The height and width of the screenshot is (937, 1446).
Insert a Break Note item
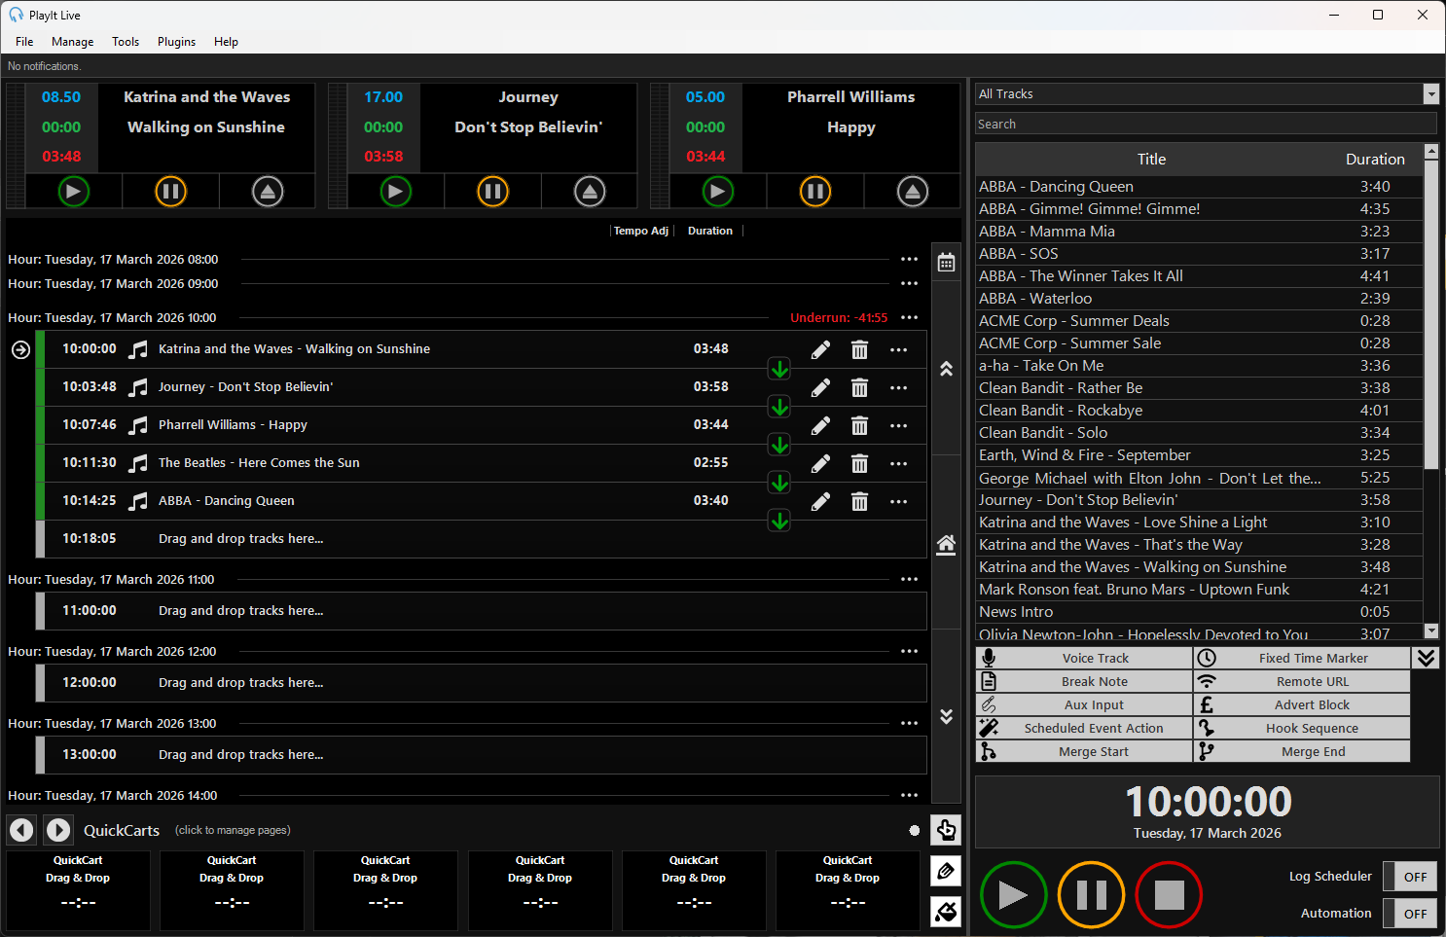point(1084,682)
